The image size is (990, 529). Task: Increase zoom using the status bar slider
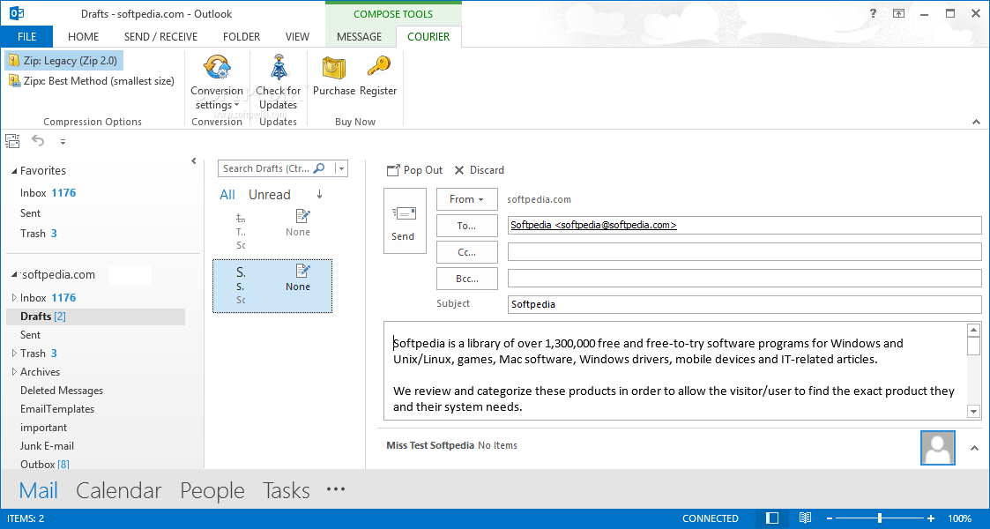[929, 518]
